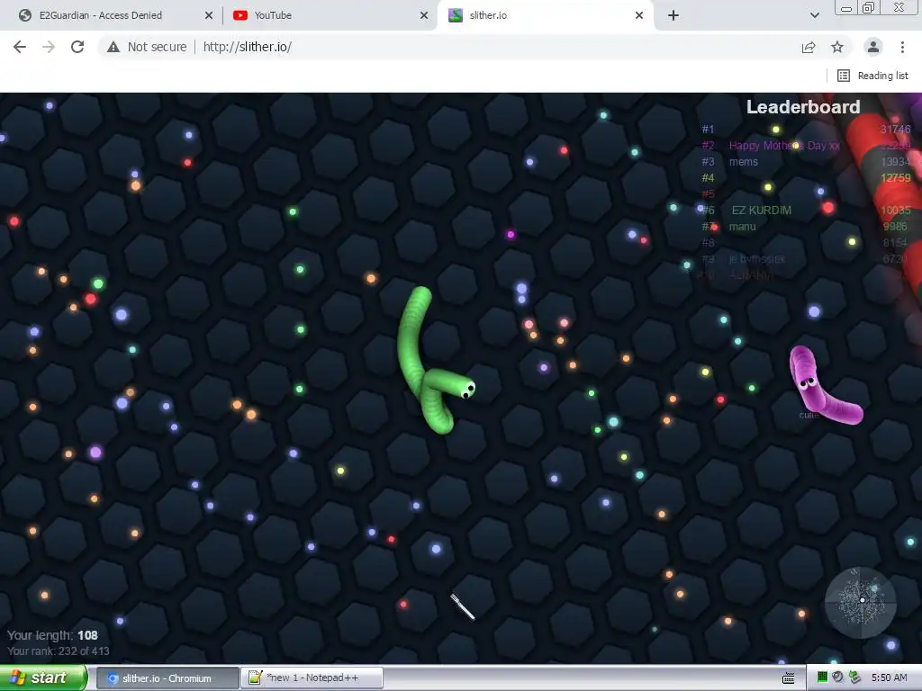
Task: Open the Windows start menu
Action: click(42, 678)
